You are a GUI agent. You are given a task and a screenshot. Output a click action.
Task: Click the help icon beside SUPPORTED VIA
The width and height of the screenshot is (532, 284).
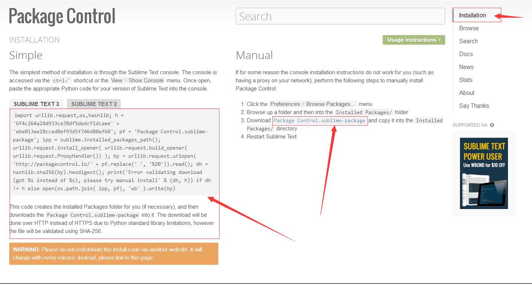492,125
